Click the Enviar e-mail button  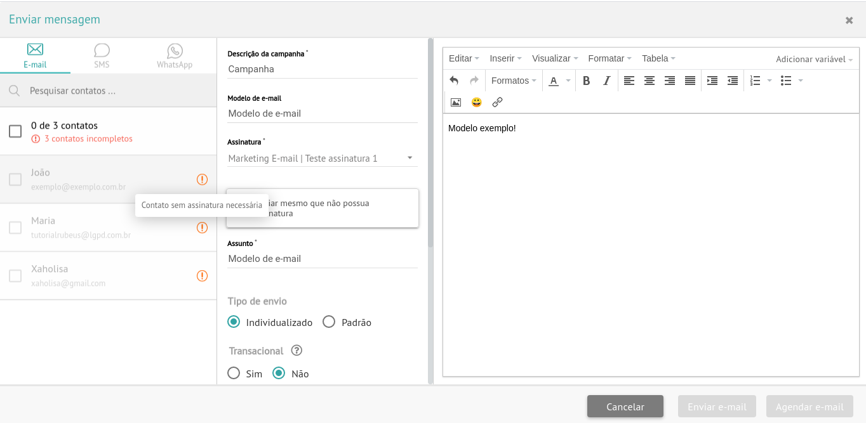pyautogui.click(x=717, y=407)
